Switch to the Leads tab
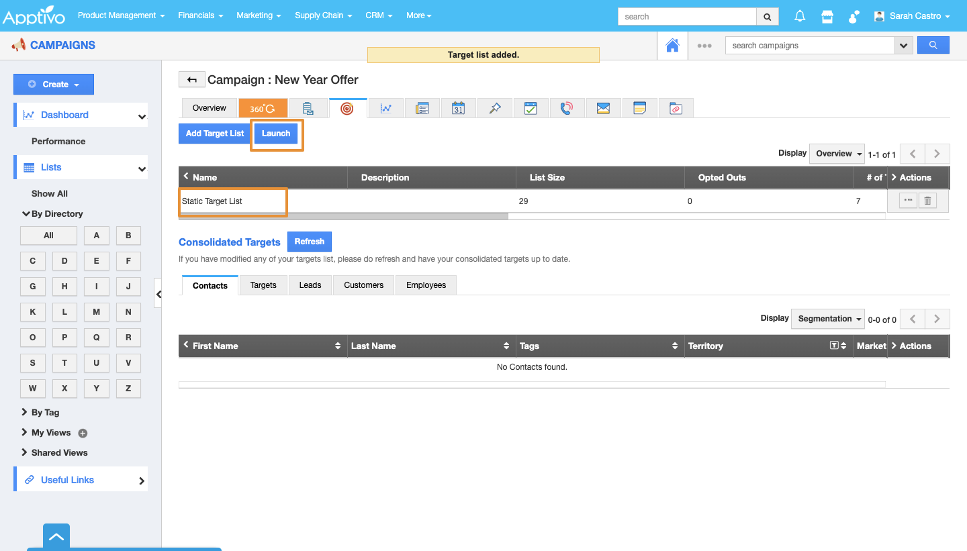The height and width of the screenshot is (551, 967). coord(310,285)
